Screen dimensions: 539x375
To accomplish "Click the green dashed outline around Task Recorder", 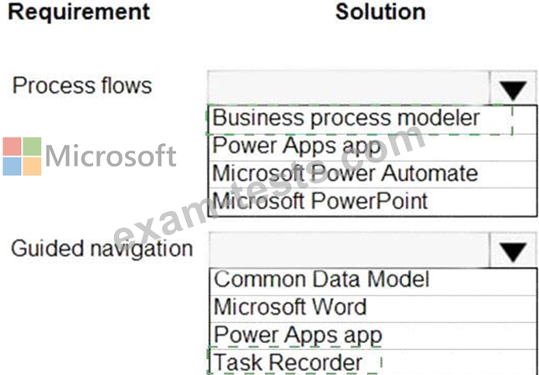I will [377, 362].
